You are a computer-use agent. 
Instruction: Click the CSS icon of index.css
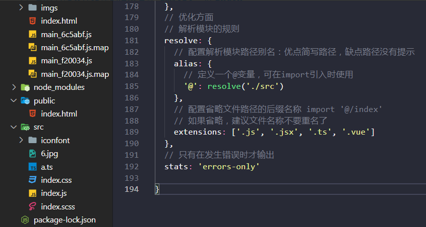(x=33, y=180)
